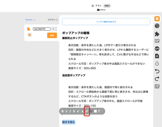The image size is (162, 127).
Task: Click the round link-swap icon in the sidebar
Action: point(157,49)
